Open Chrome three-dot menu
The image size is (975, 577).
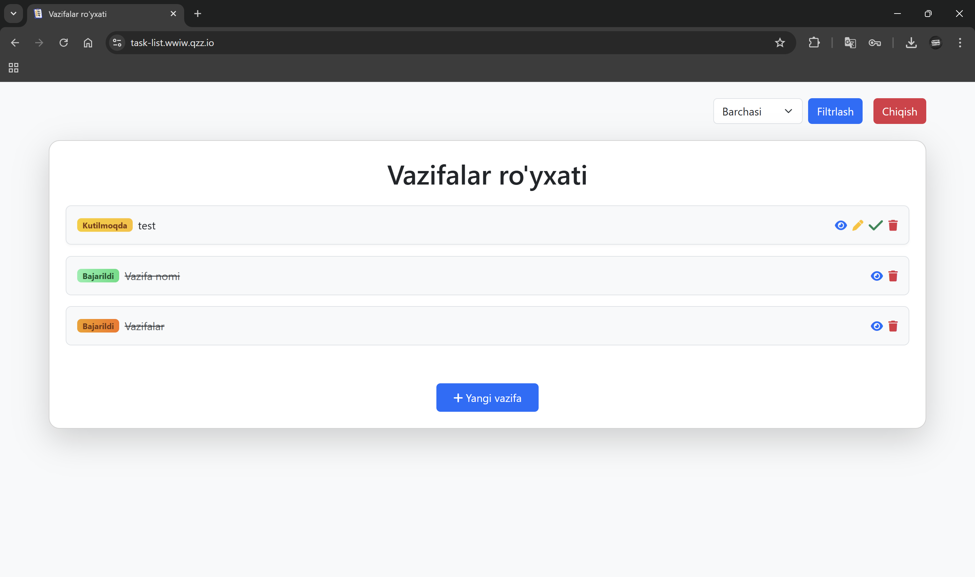[959, 43]
